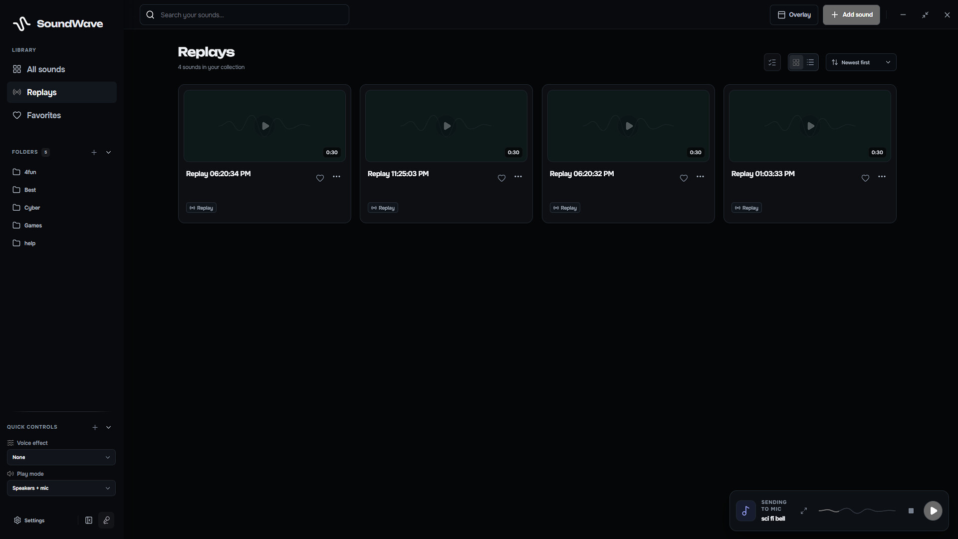Minimize the SoundWave window

(x=903, y=15)
